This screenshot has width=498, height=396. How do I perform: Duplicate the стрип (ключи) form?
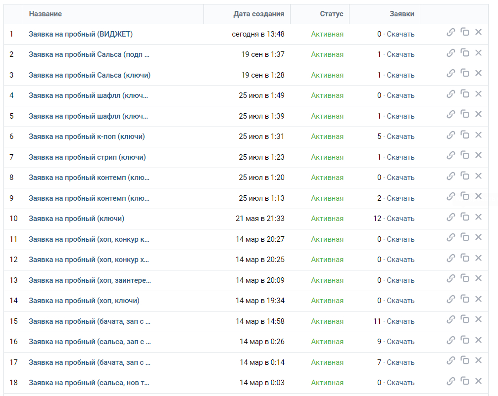(x=465, y=155)
